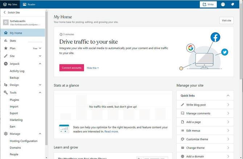Click the Visit site button

point(226,20)
